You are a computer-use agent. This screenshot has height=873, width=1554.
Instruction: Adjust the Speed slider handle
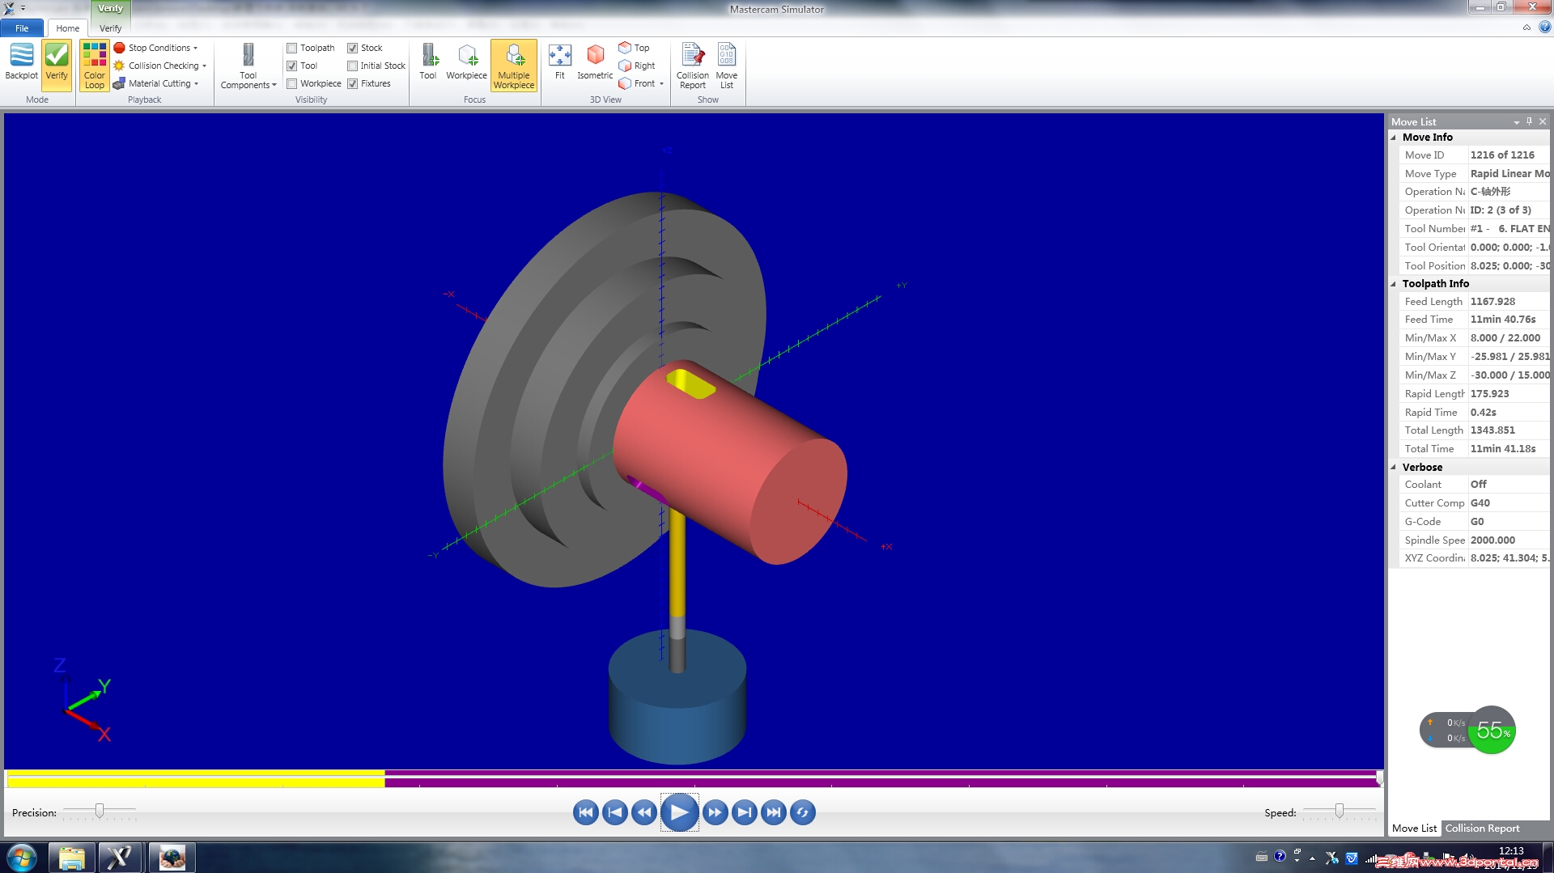point(1340,811)
